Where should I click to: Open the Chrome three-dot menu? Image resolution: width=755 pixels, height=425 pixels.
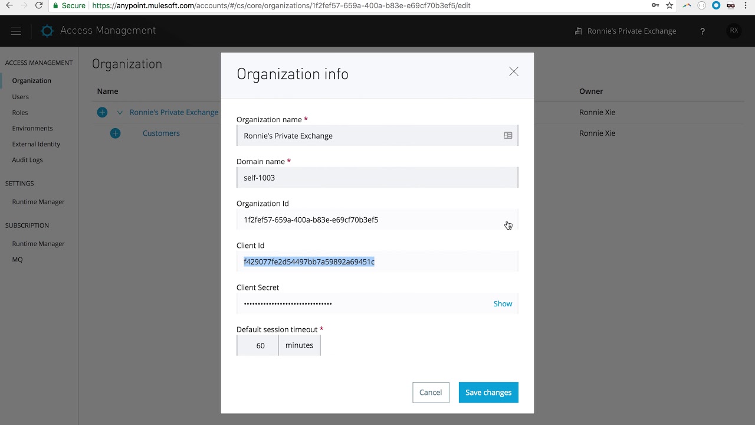pyautogui.click(x=746, y=5)
